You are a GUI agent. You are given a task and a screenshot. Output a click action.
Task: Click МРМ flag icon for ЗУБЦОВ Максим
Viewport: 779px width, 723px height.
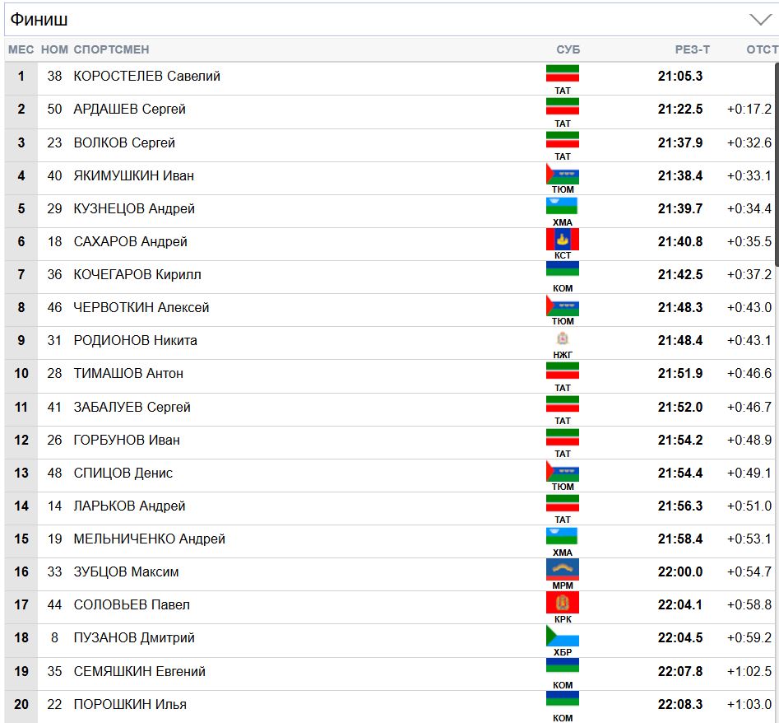pyautogui.click(x=563, y=569)
